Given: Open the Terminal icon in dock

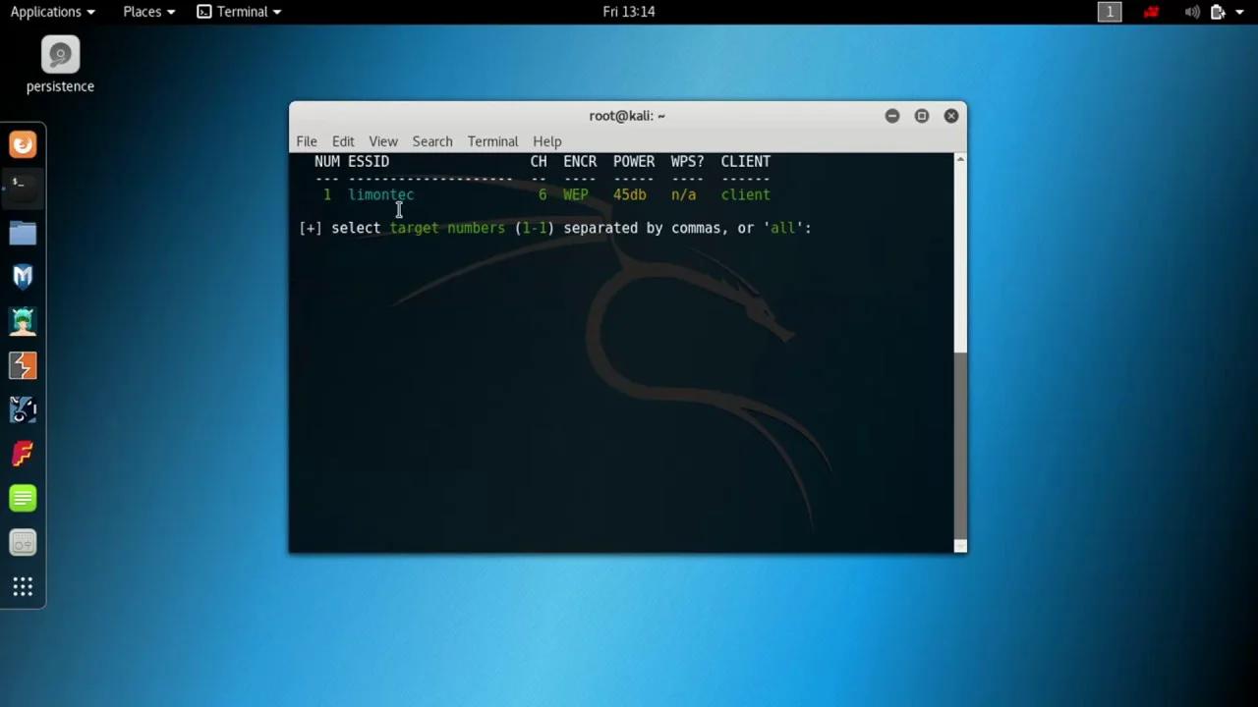Looking at the screenshot, I should (x=23, y=189).
